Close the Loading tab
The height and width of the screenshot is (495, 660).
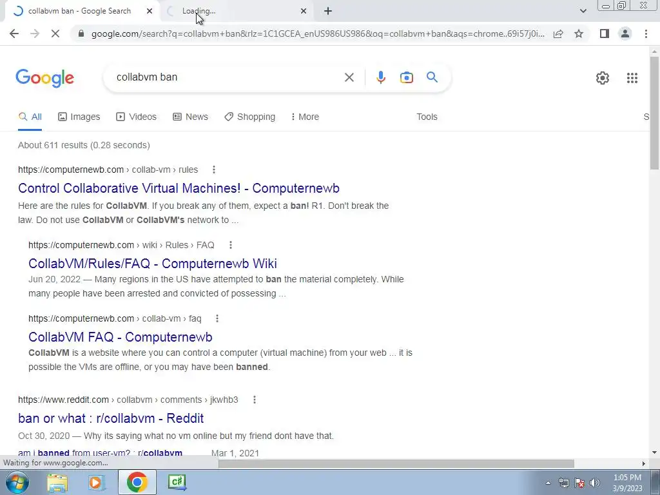tap(304, 12)
